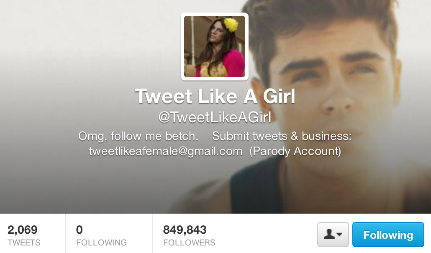431x253 pixels.
Task: Show the 849,843 followers count
Action: click(185, 230)
